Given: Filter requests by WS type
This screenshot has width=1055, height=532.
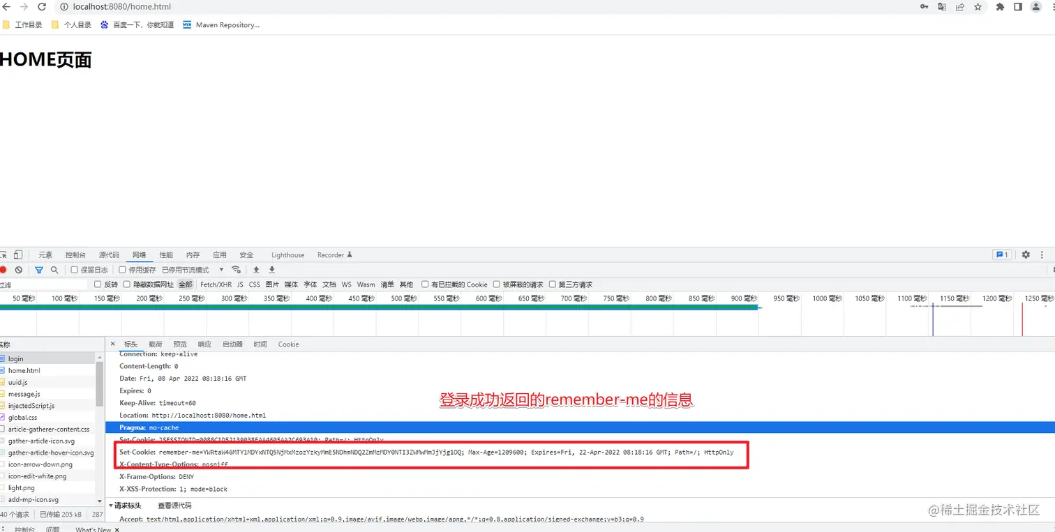Looking at the screenshot, I should point(346,284).
